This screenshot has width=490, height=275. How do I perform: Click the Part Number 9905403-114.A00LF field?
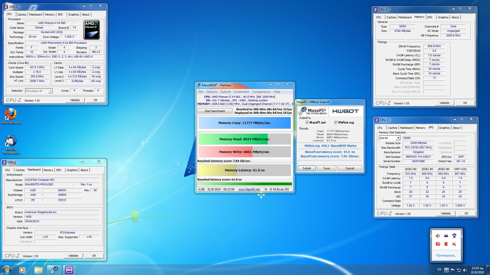pos(418,157)
